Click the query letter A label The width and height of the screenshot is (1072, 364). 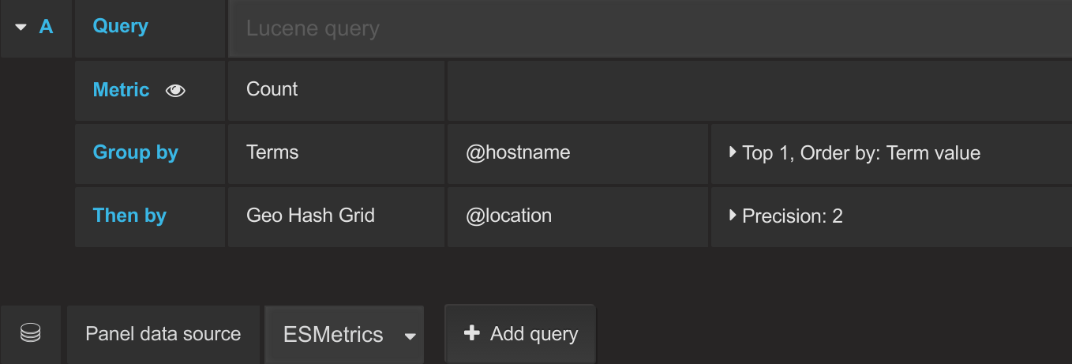pyautogui.click(x=46, y=26)
